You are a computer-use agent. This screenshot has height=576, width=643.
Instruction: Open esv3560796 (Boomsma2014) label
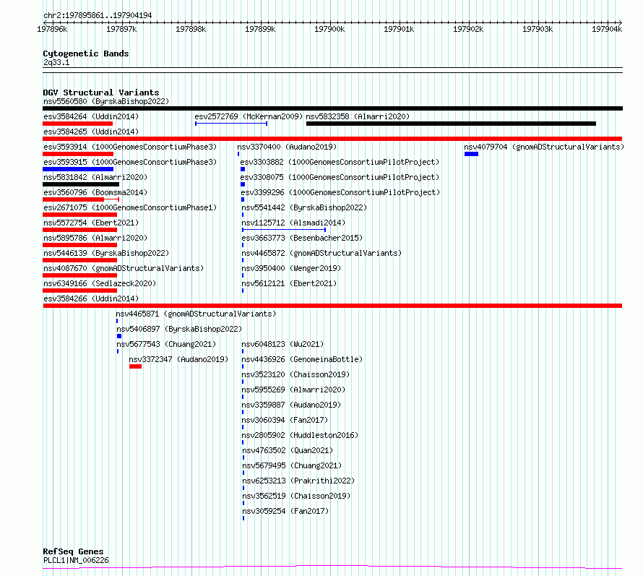(x=95, y=192)
